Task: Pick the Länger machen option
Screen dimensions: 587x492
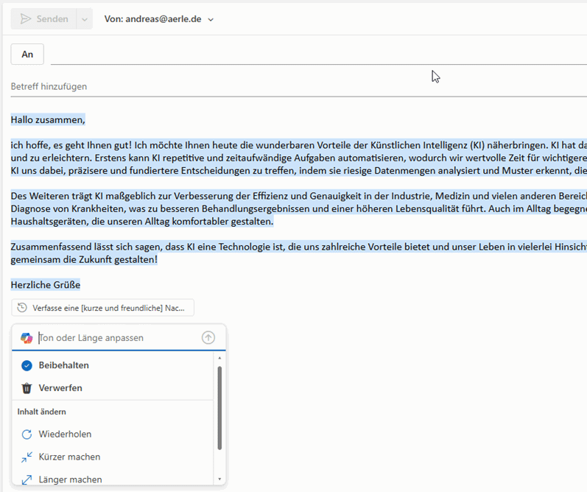Action: (70, 479)
